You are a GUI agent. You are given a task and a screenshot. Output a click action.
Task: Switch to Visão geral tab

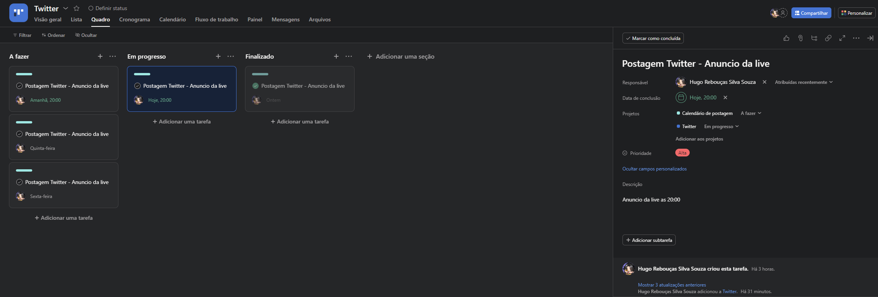click(x=48, y=19)
